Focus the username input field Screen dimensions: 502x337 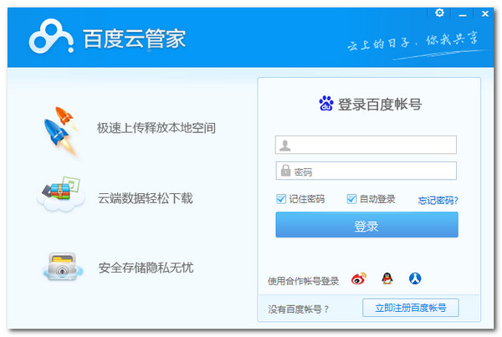tap(366, 145)
